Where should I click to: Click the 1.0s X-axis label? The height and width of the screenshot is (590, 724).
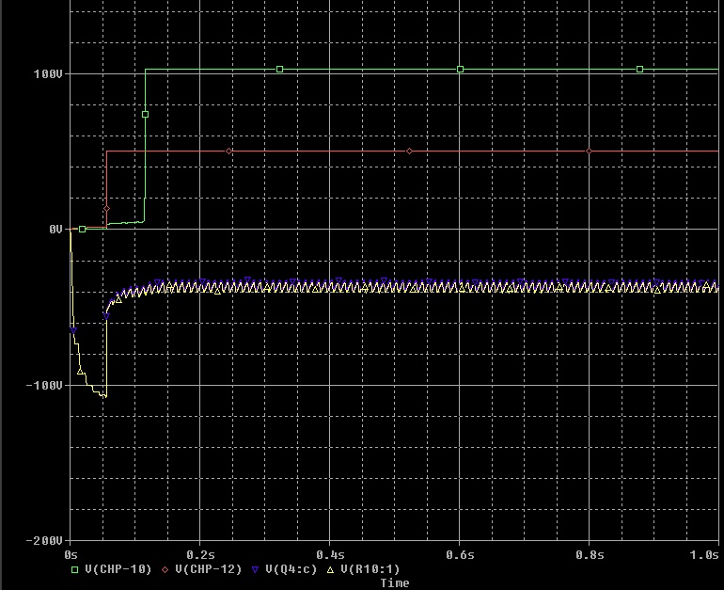tap(704, 555)
